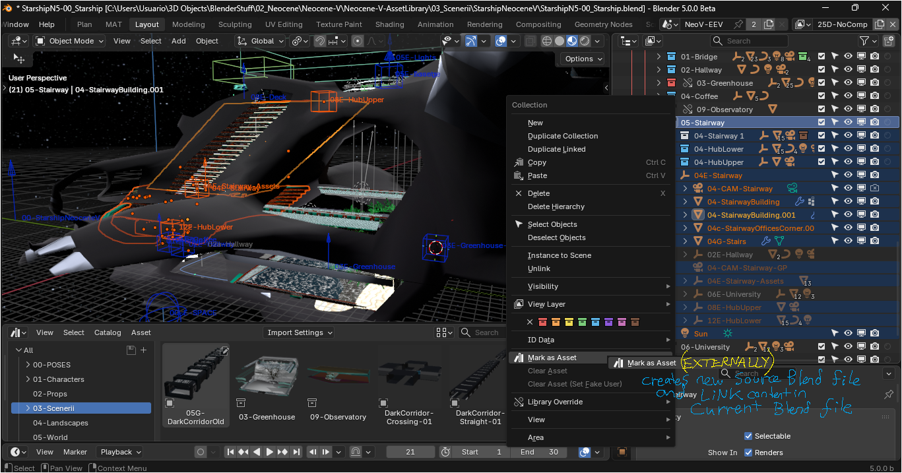Switch to wireframe viewport shading

[547, 41]
